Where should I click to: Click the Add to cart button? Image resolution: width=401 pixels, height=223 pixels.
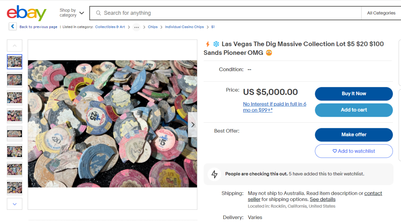click(354, 110)
